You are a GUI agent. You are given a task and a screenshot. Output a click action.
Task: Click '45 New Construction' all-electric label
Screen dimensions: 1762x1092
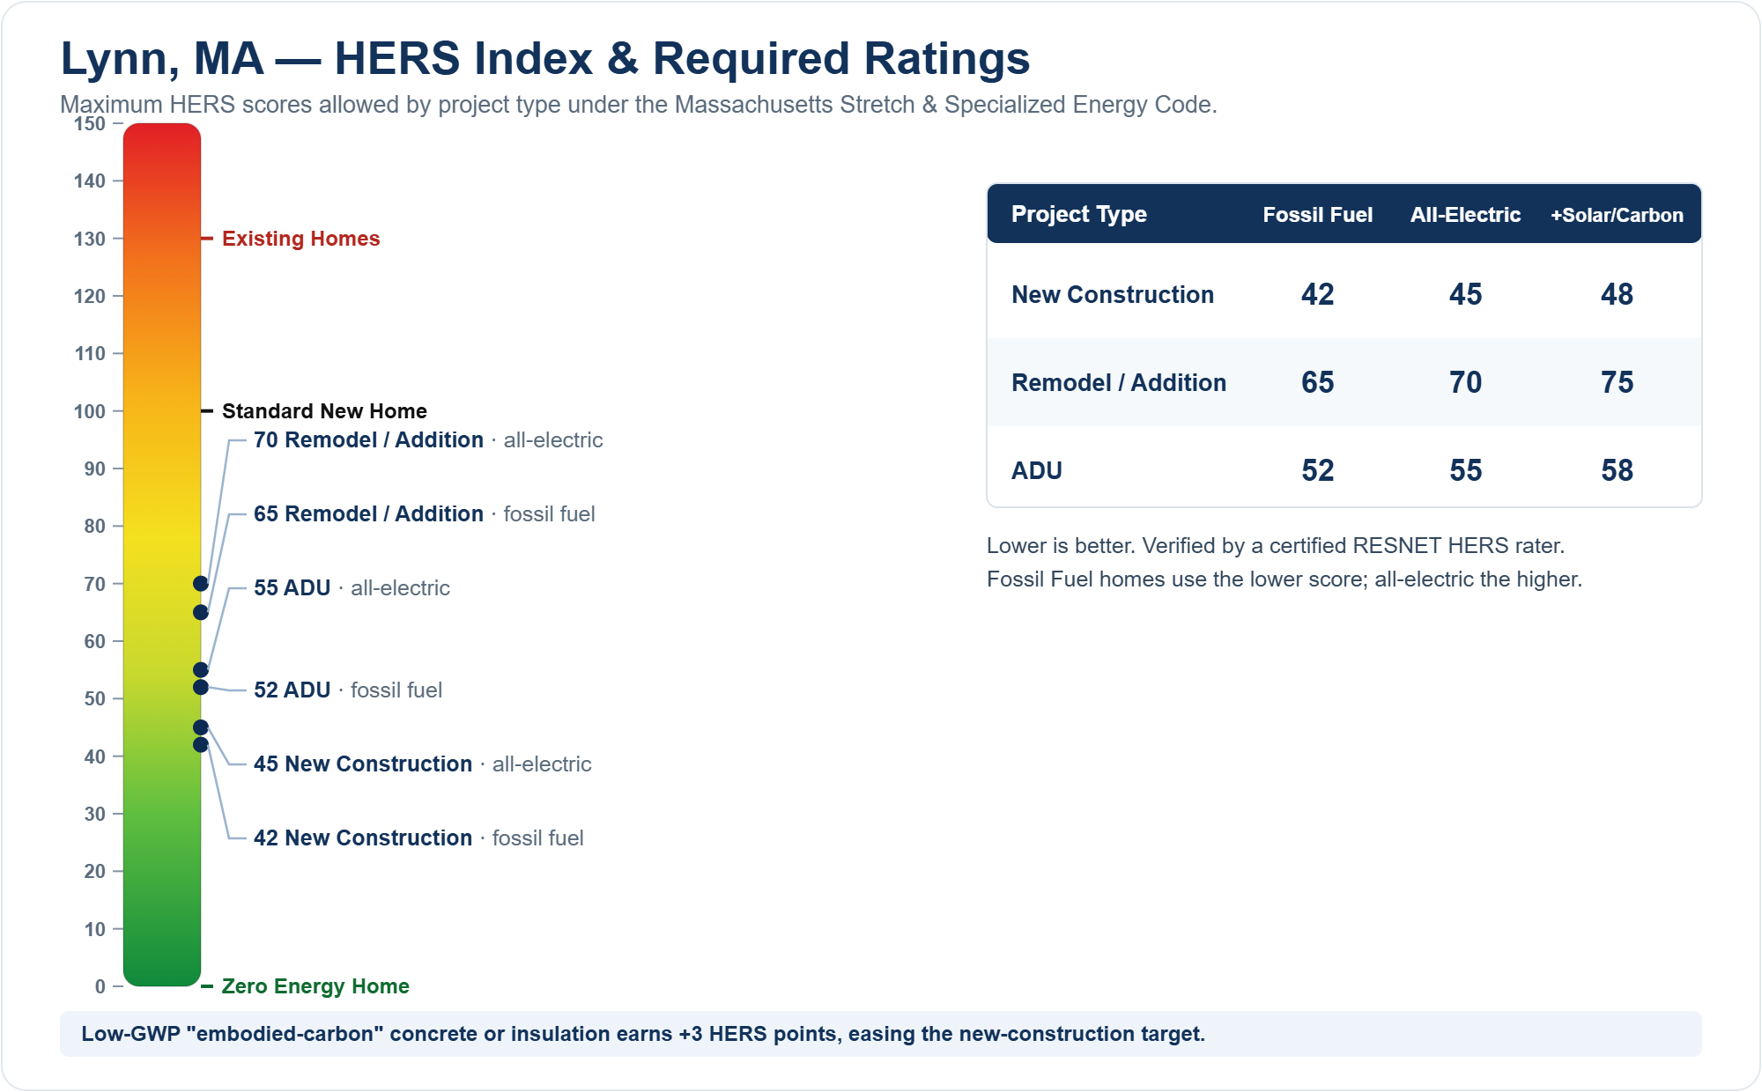click(x=423, y=764)
